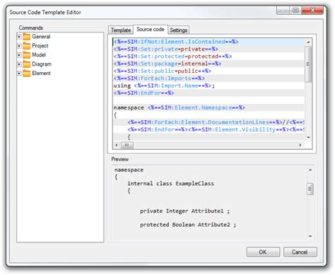Minimize the Template Editor window
Viewport: 335px width, 275px height.
(283, 11)
